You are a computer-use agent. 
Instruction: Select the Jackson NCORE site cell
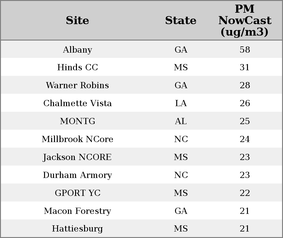[78, 157]
